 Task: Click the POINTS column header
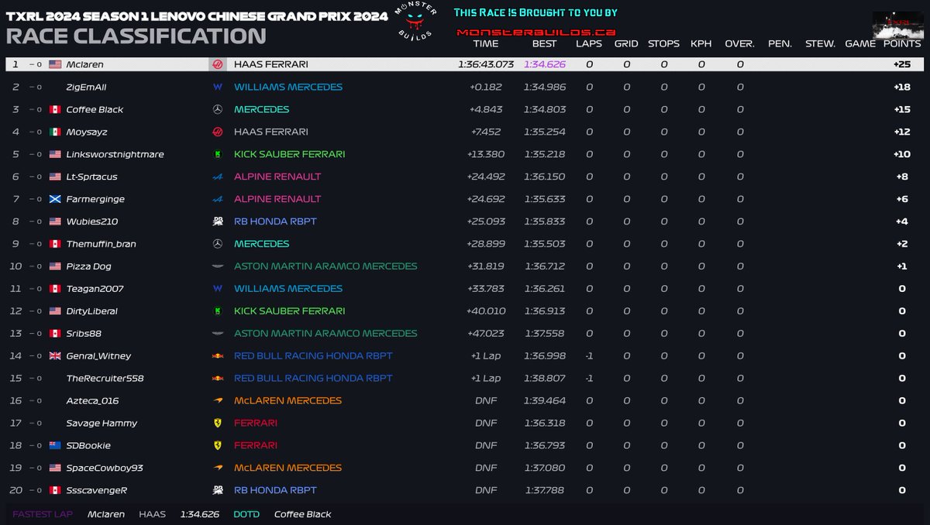[x=902, y=44]
